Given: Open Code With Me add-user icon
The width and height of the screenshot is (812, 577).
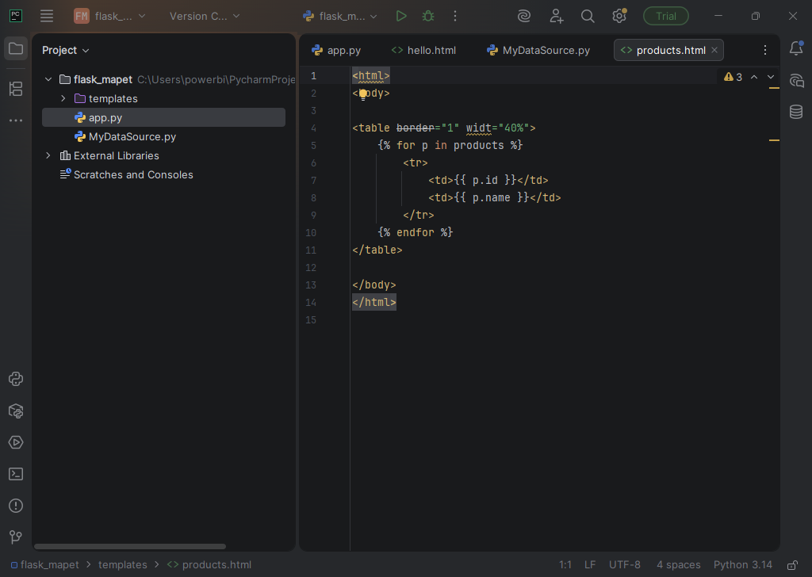Looking at the screenshot, I should [x=556, y=16].
